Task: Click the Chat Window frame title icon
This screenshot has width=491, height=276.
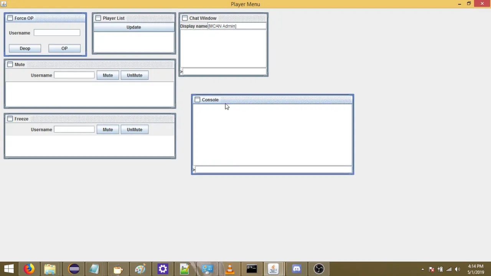Action: coord(185,18)
